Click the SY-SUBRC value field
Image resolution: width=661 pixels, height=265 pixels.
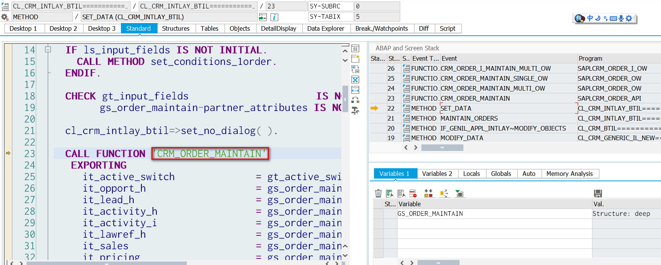click(377, 6)
